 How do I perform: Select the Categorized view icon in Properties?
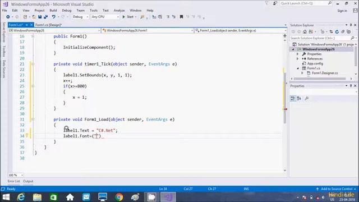(x=293, y=99)
